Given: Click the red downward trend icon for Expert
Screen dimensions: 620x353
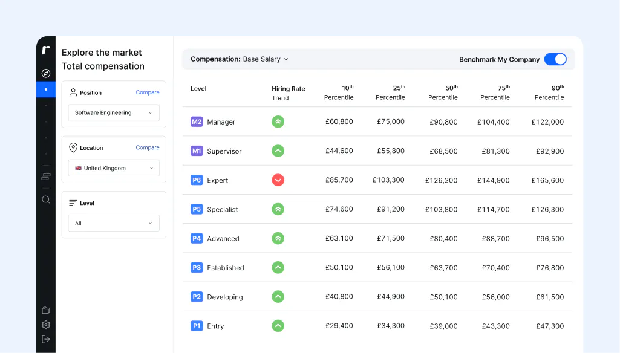Looking at the screenshot, I should point(278,180).
